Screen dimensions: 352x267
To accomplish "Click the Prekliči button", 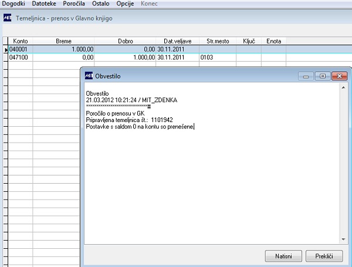I will click(x=324, y=256).
